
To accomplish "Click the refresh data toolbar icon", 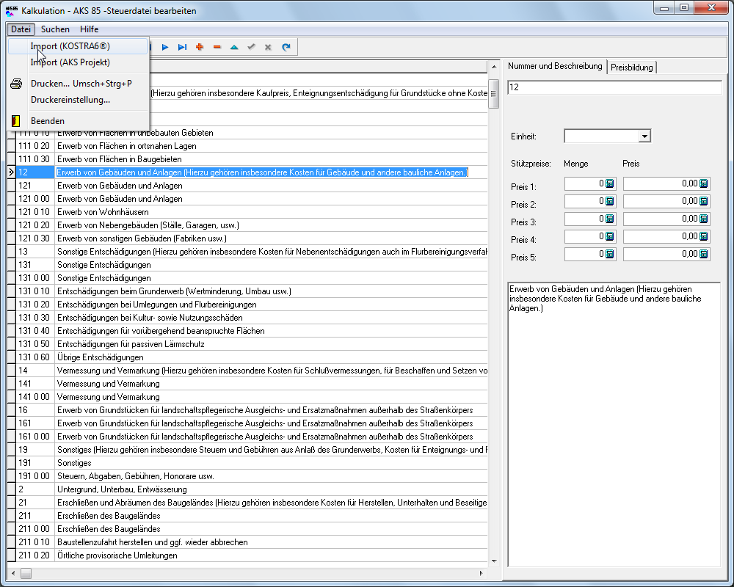I will pos(286,47).
